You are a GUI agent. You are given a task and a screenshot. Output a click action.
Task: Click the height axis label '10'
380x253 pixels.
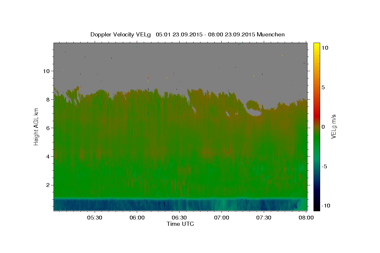[x=47, y=71]
